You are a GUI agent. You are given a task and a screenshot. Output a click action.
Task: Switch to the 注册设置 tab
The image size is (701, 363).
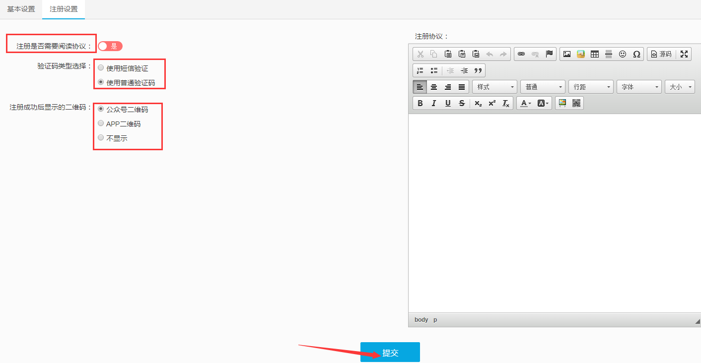[64, 9]
